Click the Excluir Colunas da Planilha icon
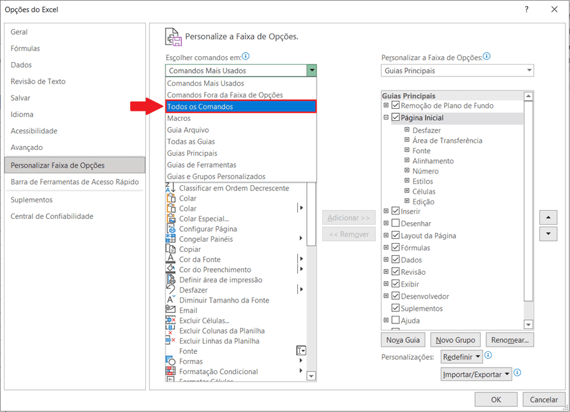570x412 pixels. pos(171,330)
